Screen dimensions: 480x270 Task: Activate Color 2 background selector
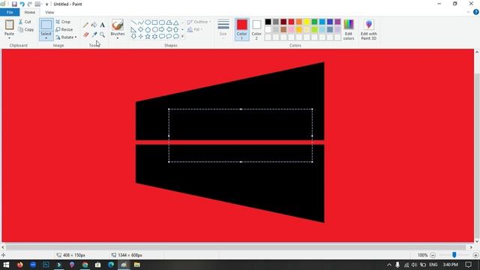pyautogui.click(x=256, y=29)
